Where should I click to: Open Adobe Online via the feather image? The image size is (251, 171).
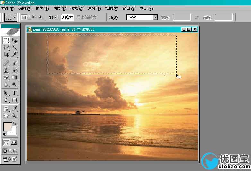[10, 32]
